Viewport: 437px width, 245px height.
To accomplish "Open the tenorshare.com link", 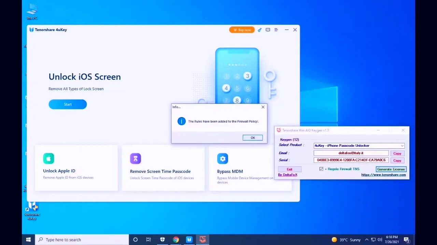I will point(383,175).
